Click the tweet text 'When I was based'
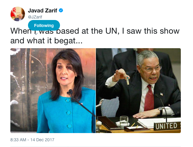 44,31
